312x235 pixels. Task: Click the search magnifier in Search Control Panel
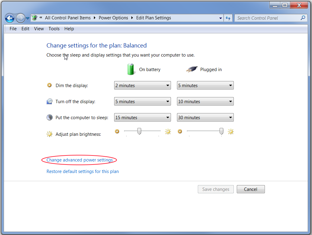click(x=303, y=18)
